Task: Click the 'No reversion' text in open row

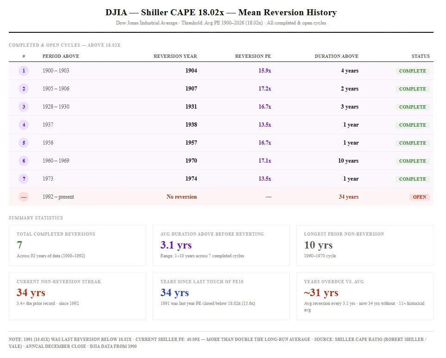Action: pyautogui.click(x=181, y=197)
